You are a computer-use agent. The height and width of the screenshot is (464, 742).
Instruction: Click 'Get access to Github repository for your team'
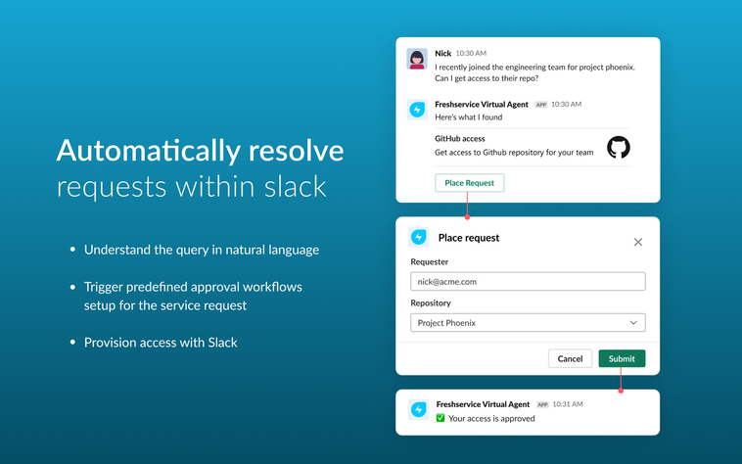[x=514, y=153]
